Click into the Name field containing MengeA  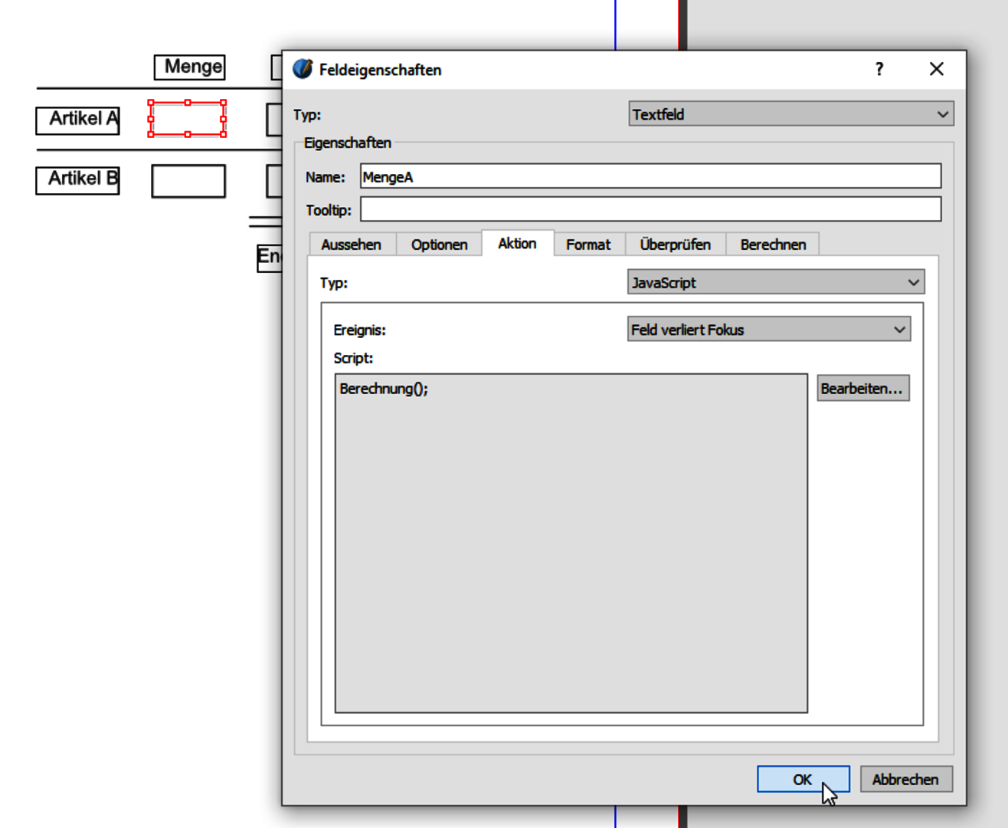tap(650, 177)
